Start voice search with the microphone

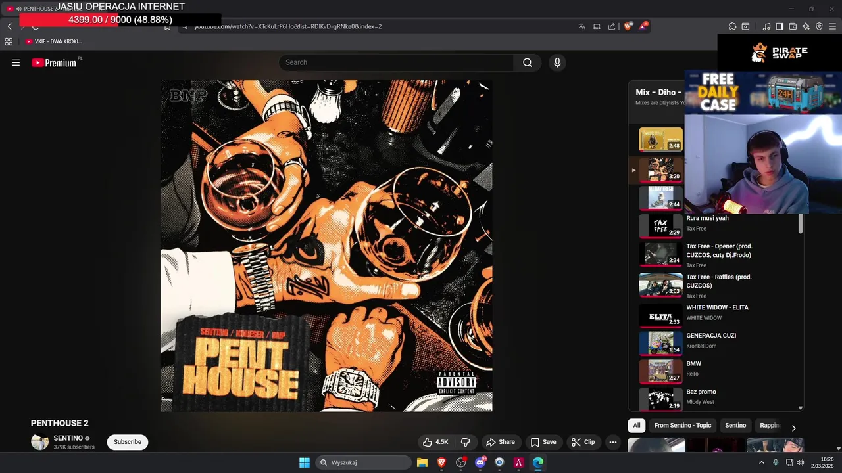click(557, 62)
